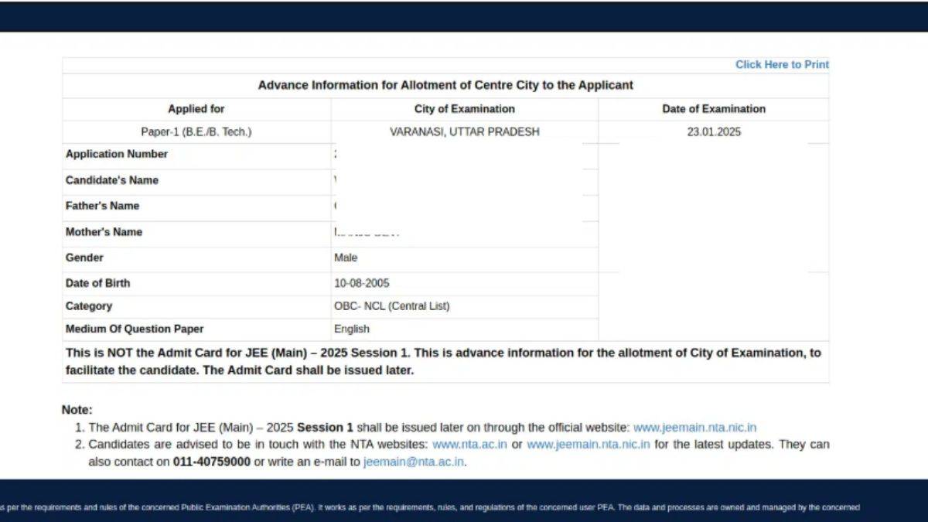
Task: Open www.jeemain.nta.nic.in link in note 1
Action: click(x=694, y=427)
